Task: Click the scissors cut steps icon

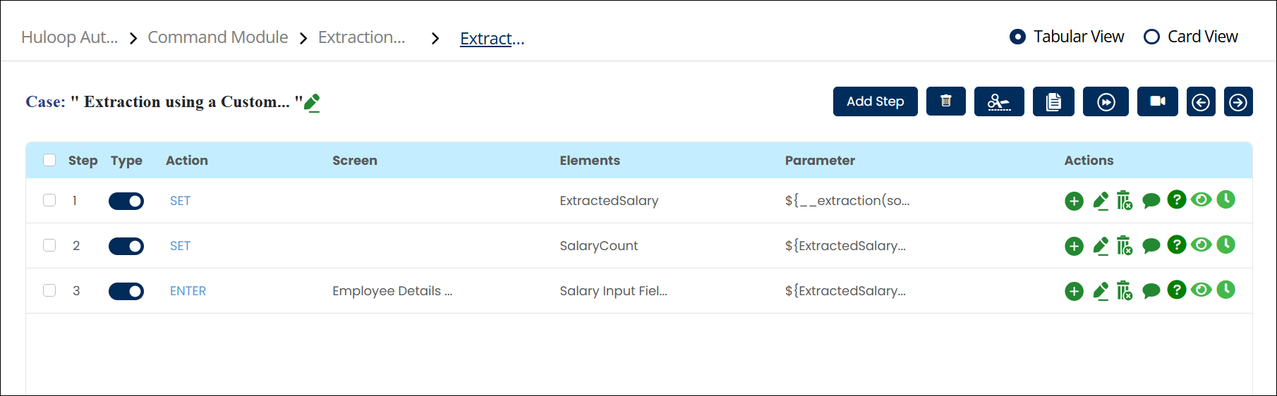Action: (x=998, y=101)
